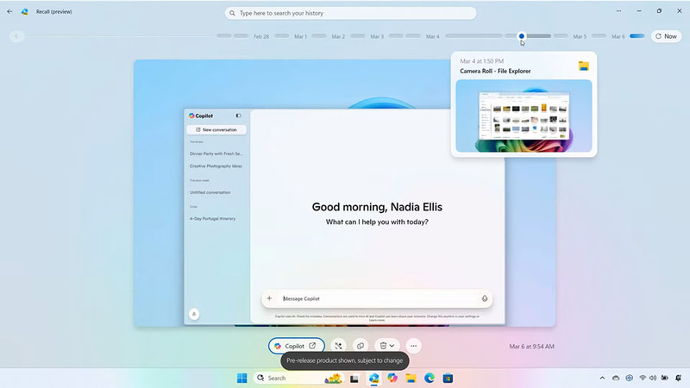Viewport: 690px width, 388px height.
Task: Open Task View from the taskbar
Action: (354, 379)
